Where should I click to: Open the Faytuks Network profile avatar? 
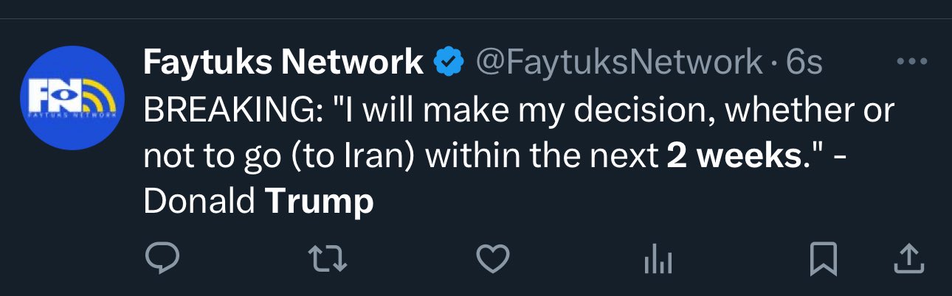pos(72,97)
